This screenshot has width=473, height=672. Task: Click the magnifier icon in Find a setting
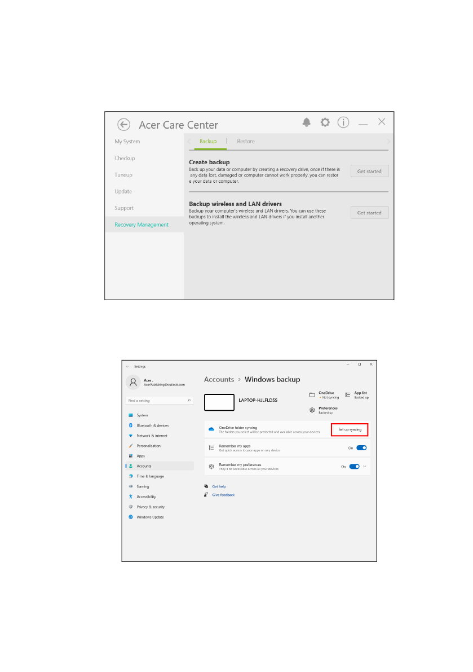[189, 401]
